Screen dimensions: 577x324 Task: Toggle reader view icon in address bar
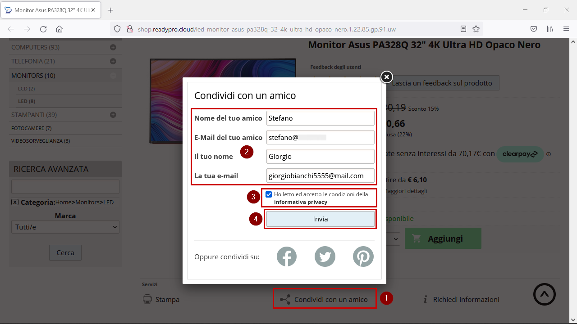463,29
